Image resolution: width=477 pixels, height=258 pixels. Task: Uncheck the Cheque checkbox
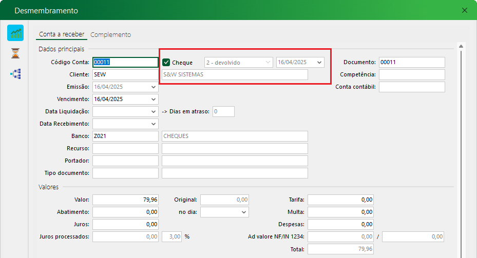pyautogui.click(x=166, y=62)
